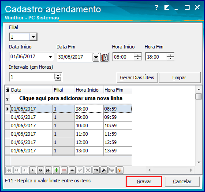Click the edit record triangle icon
The width and height of the screenshot is (205, 192).
point(72,170)
